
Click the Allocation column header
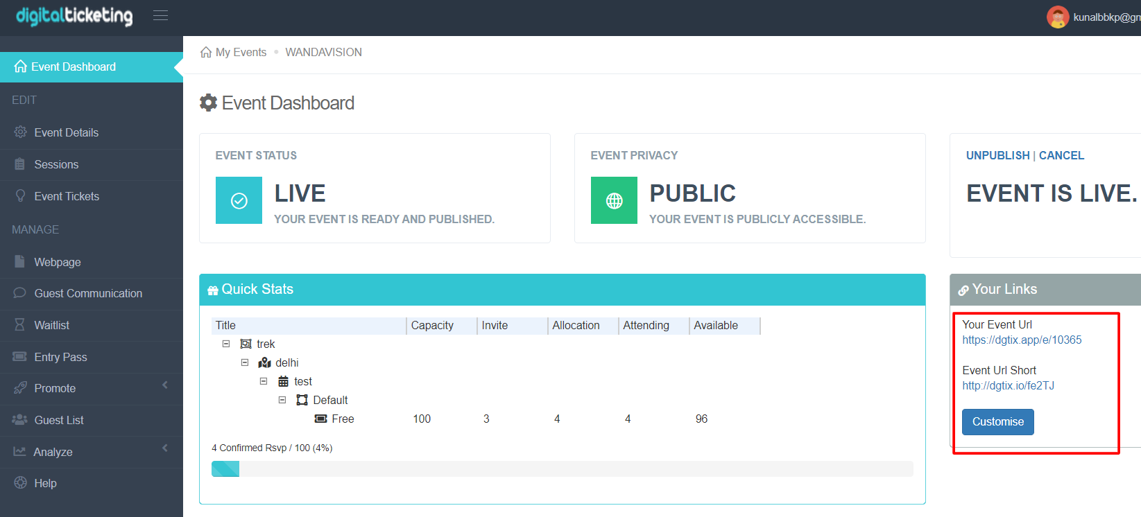[x=584, y=326]
